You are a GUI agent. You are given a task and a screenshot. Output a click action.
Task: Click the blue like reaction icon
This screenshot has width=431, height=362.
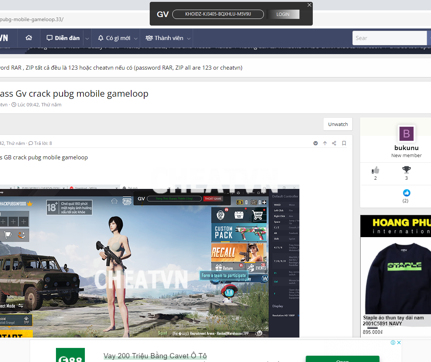[x=407, y=193]
